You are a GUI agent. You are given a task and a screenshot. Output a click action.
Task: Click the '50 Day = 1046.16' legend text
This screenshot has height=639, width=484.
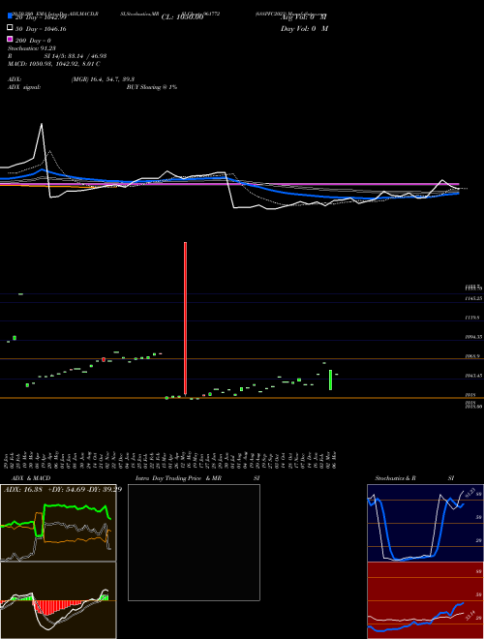click(41, 29)
